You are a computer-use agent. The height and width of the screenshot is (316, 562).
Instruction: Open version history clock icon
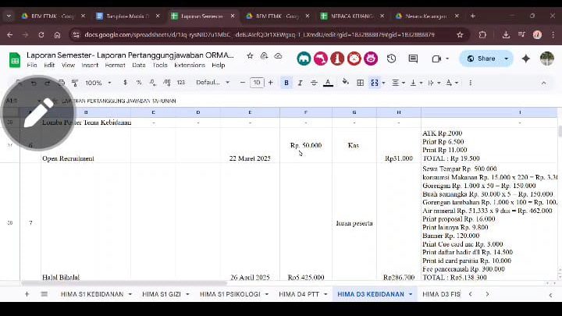click(391, 59)
